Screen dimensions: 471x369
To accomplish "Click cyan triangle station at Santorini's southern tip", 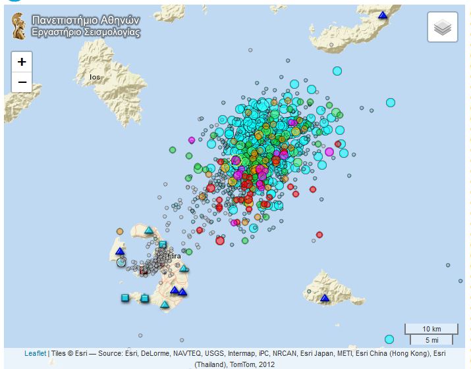I will click(x=165, y=304).
